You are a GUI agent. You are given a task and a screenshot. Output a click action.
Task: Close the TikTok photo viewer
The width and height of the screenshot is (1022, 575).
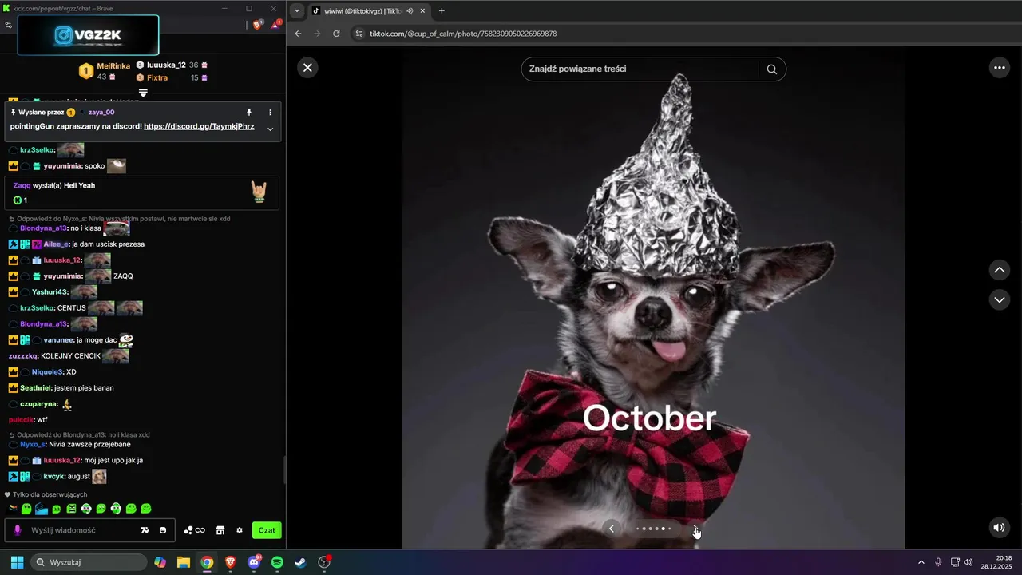307,68
